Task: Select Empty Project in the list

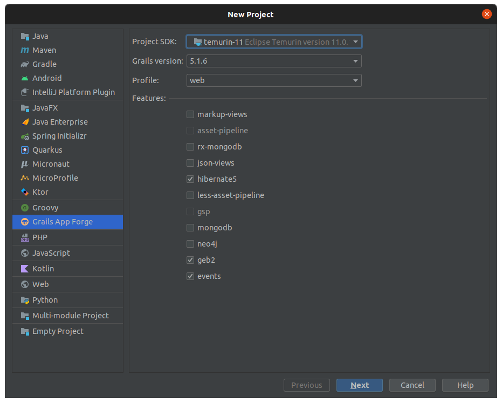Action: click(x=67, y=332)
